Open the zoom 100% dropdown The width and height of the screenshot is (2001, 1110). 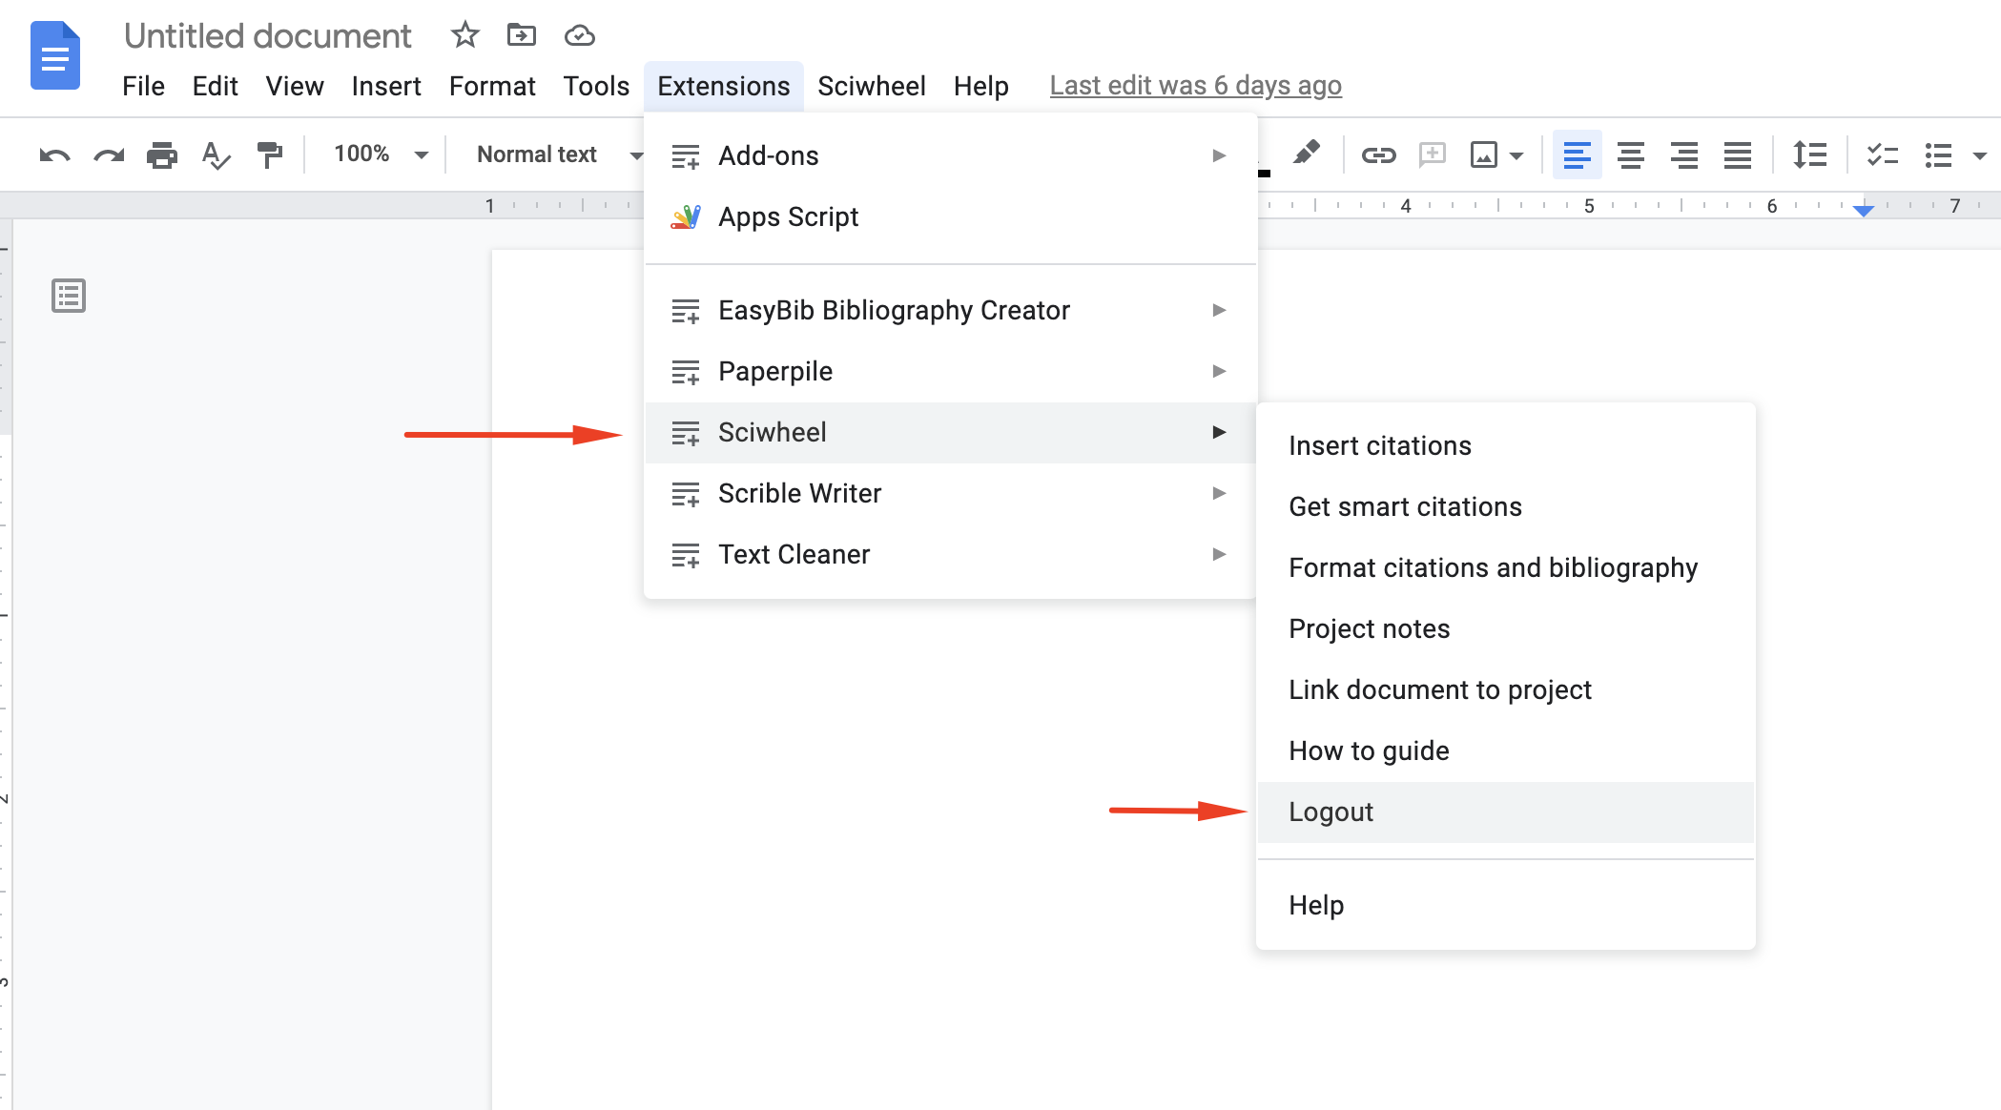coord(380,154)
